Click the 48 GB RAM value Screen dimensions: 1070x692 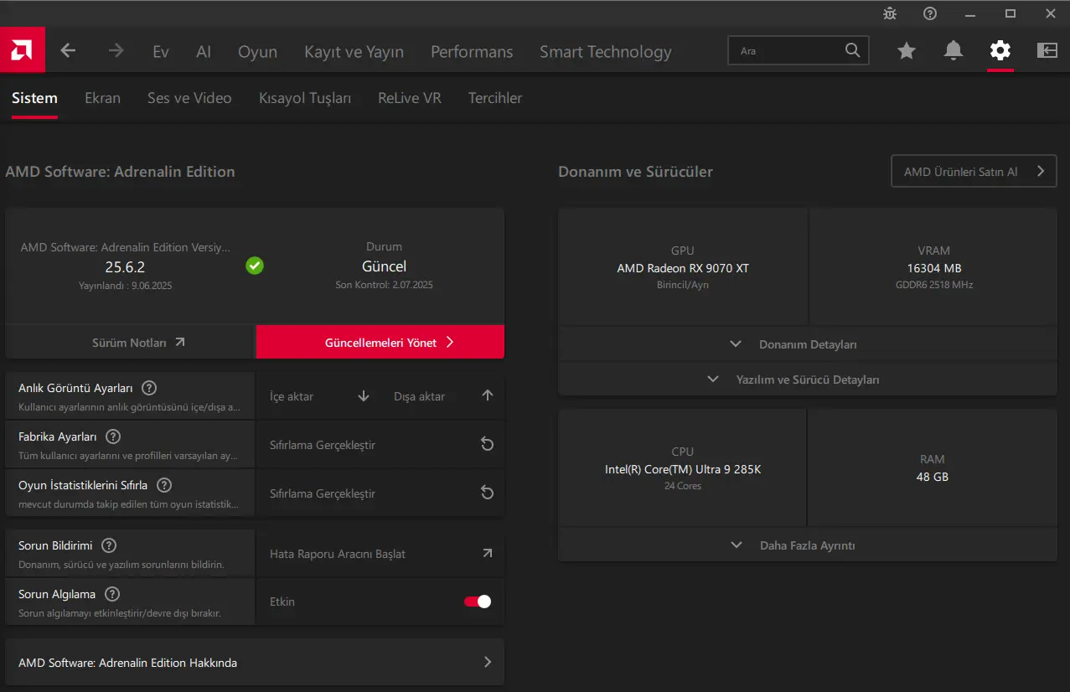[x=933, y=477]
